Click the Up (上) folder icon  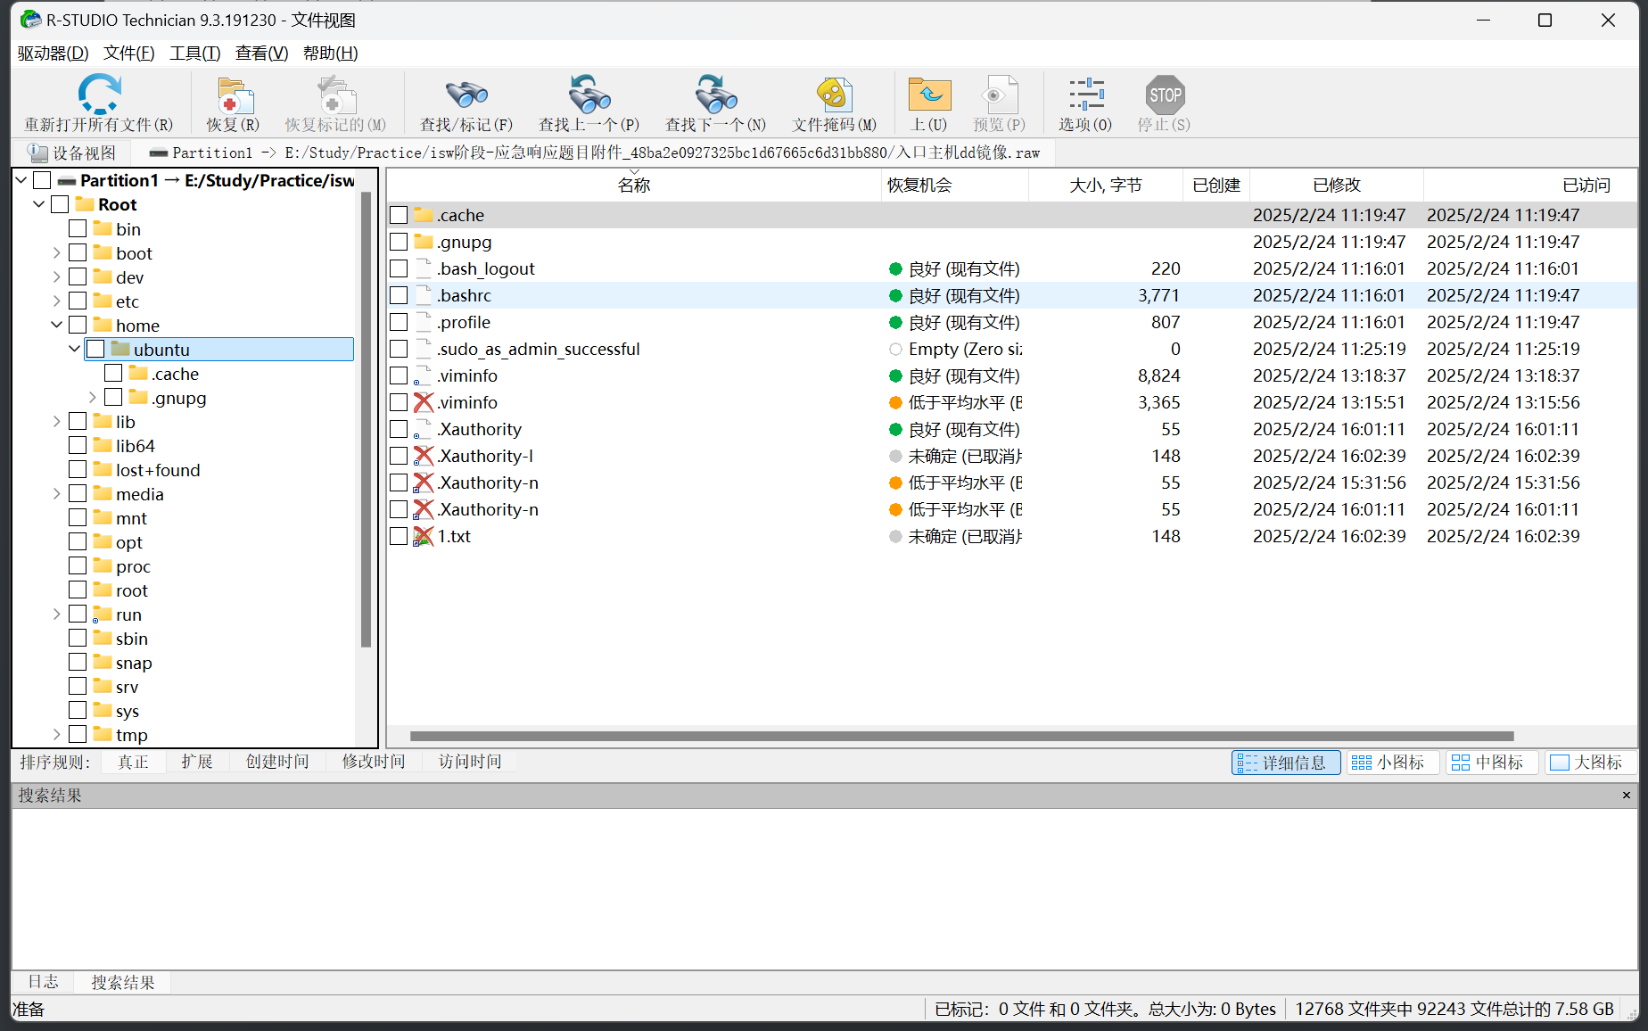(929, 95)
